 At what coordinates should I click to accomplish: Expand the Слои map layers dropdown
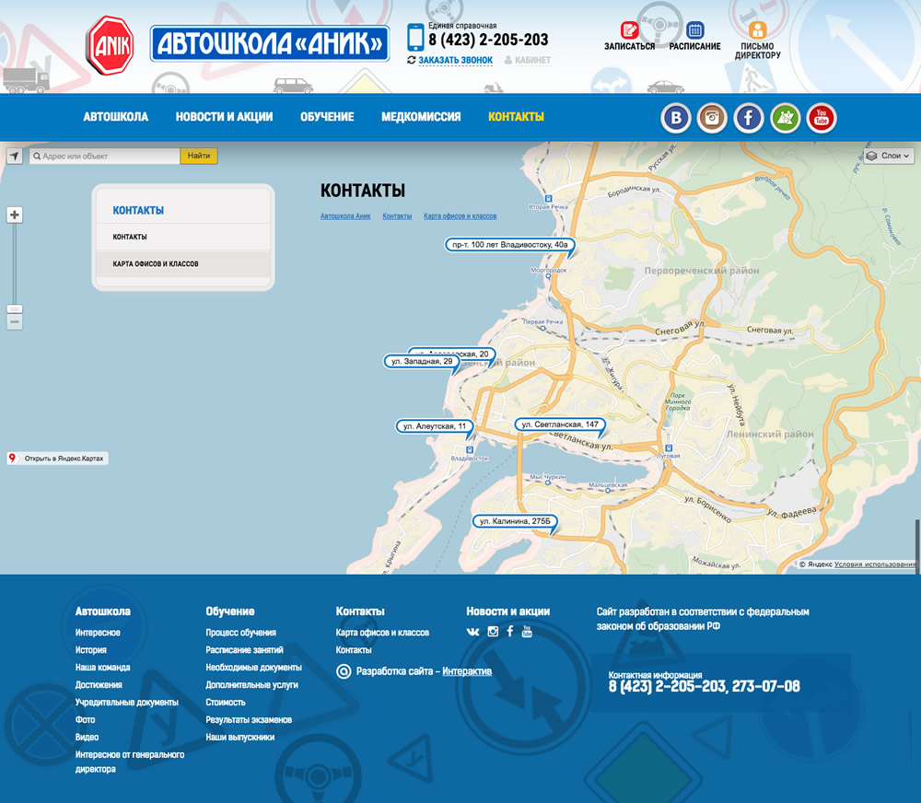[x=890, y=156]
